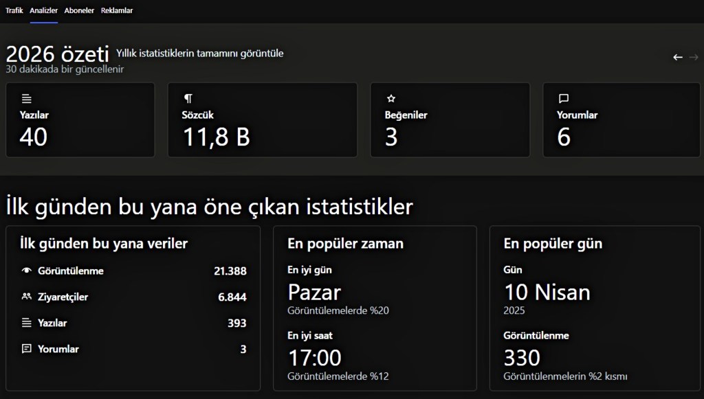Click the Yazılar lines icon in all-time data
Screen dimensions: 704x399
[x=27, y=323]
